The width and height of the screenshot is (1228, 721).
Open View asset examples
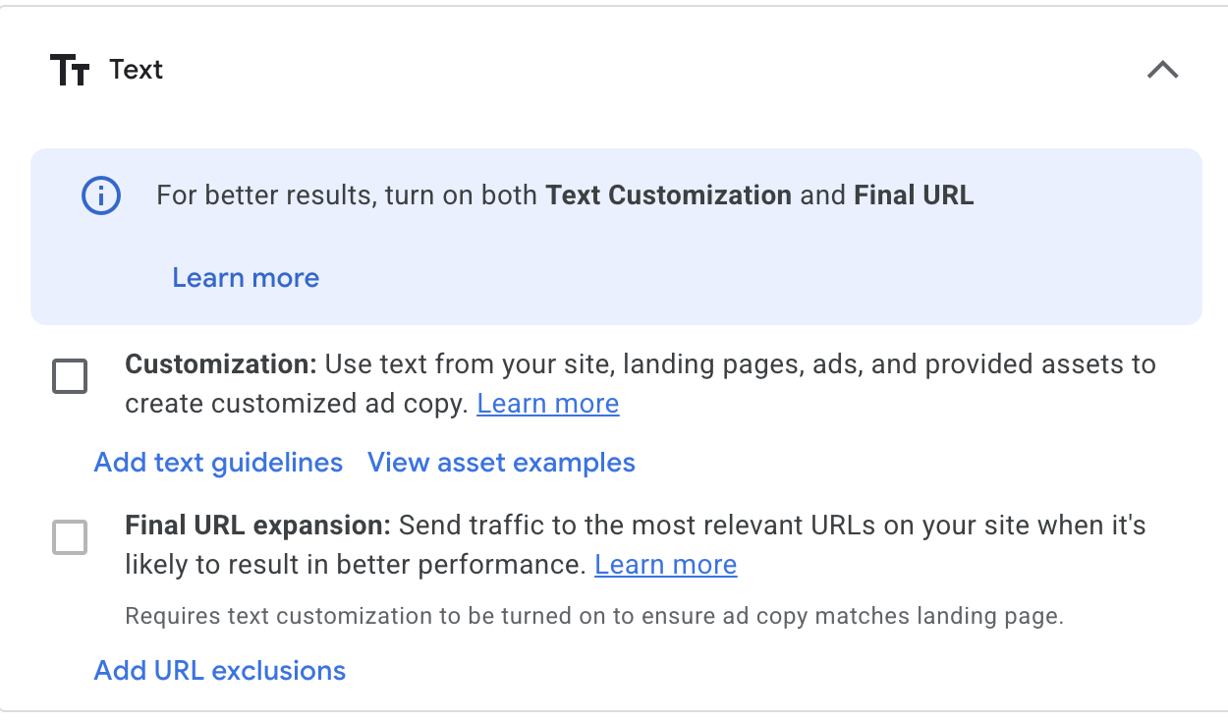(501, 463)
